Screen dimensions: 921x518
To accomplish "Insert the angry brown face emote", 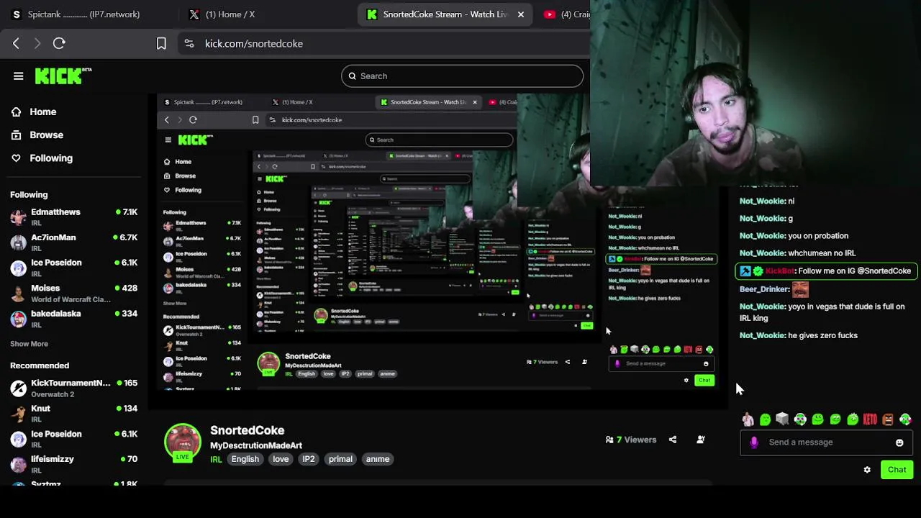I will (888, 419).
